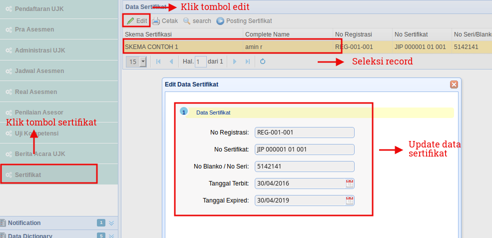The height and width of the screenshot is (238, 492).
Task: Open calendar picker for Tanggal Terbit
Action: pyautogui.click(x=350, y=183)
